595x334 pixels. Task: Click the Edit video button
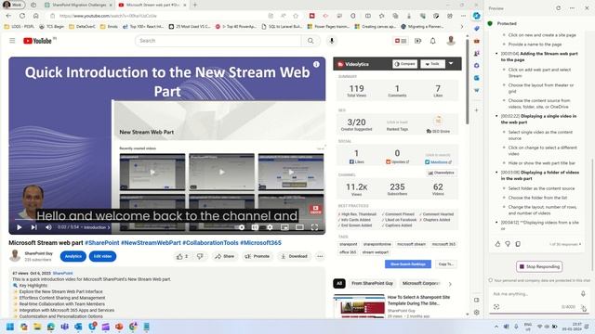click(x=102, y=256)
